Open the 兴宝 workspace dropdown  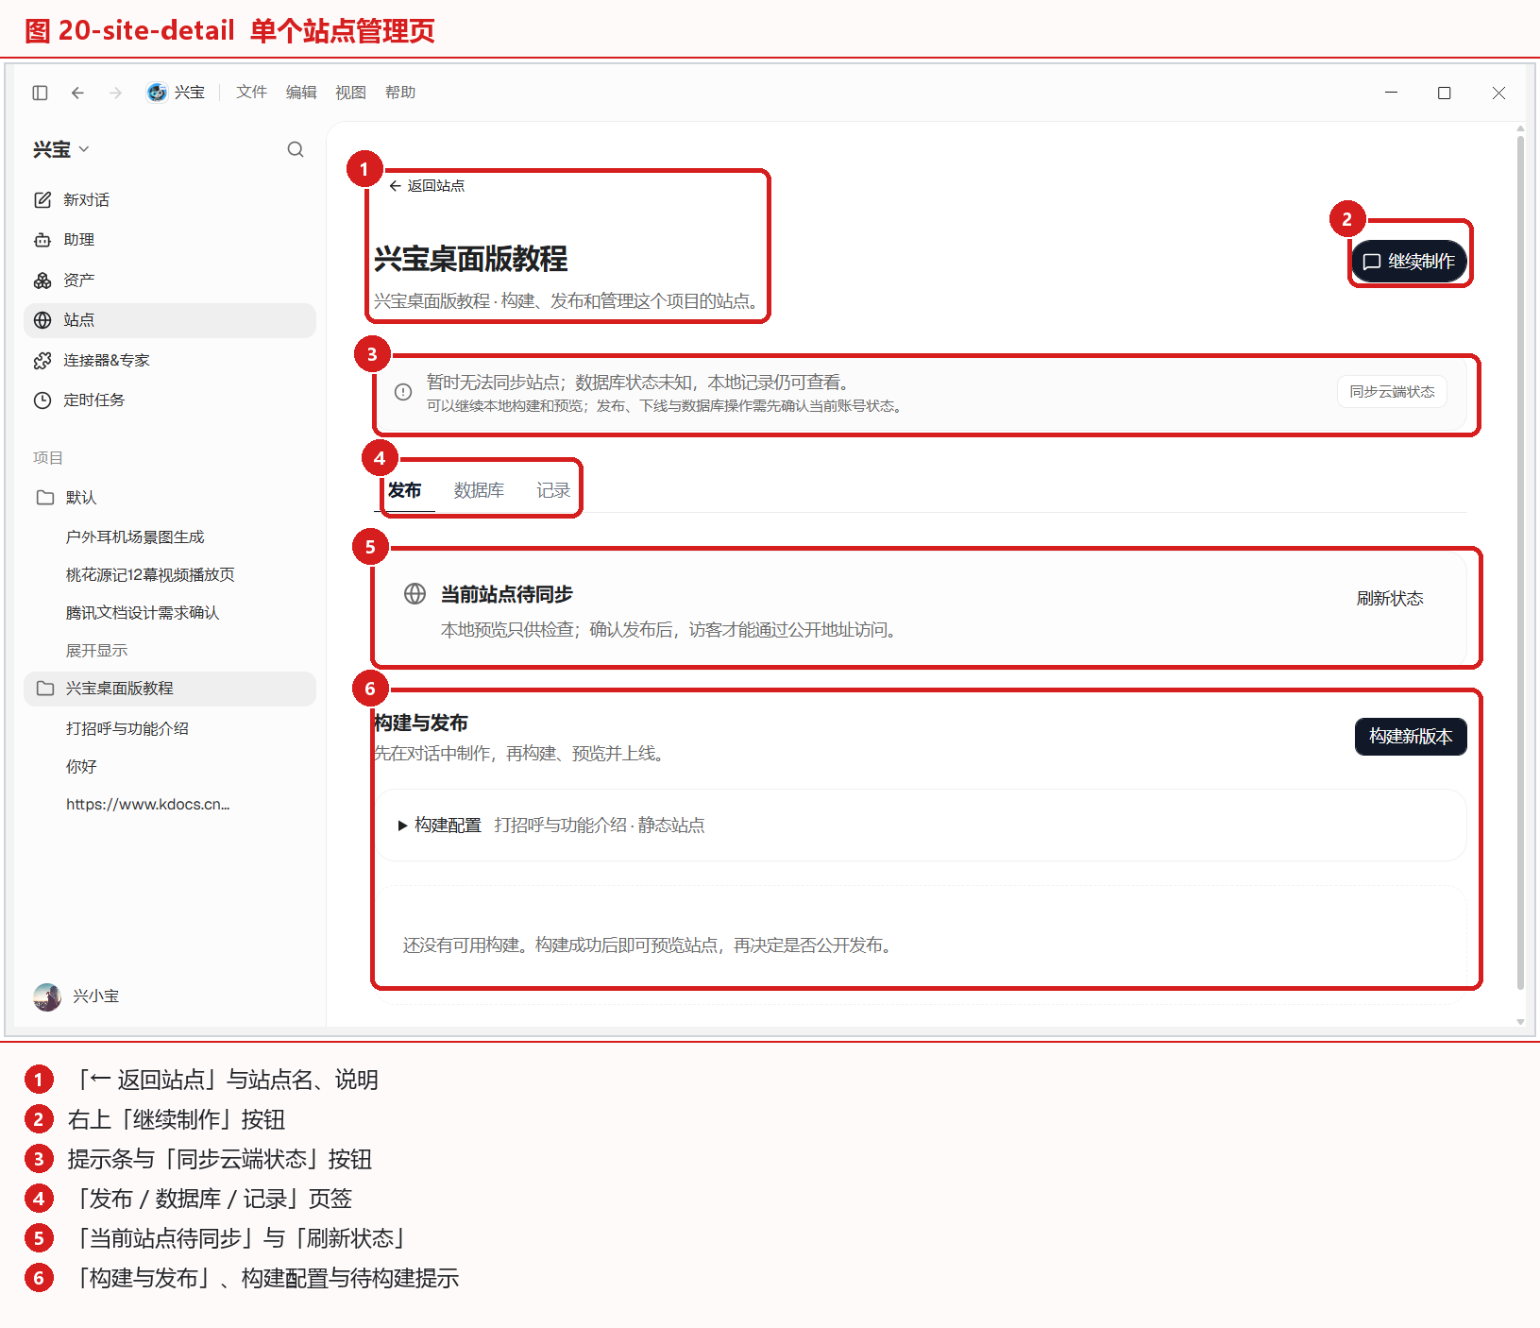(61, 149)
